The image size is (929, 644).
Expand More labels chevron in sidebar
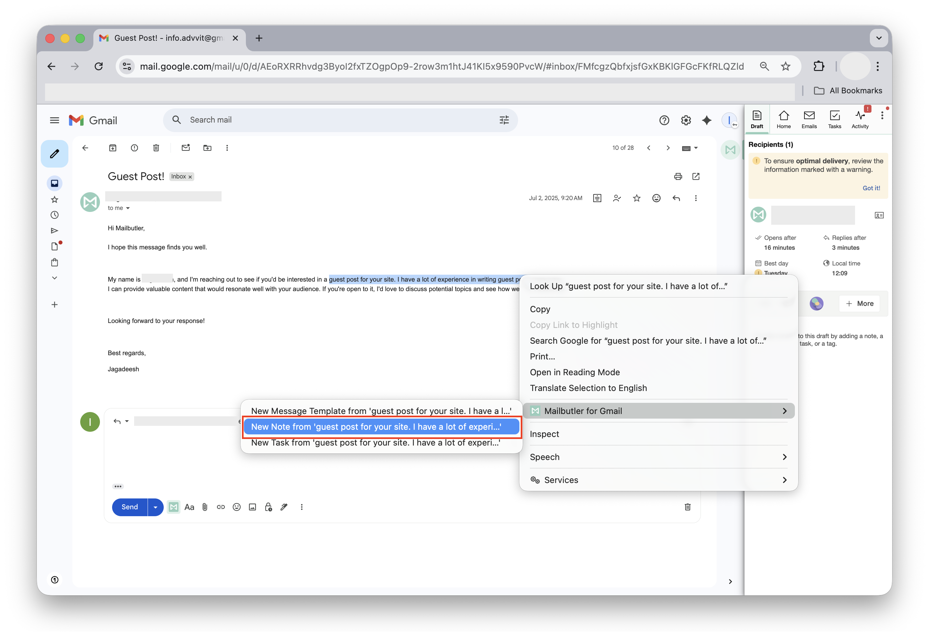click(x=55, y=278)
